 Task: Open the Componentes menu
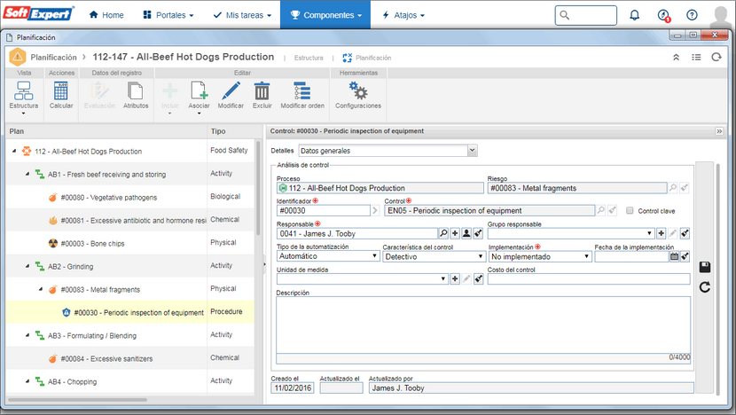click(325, 15)
